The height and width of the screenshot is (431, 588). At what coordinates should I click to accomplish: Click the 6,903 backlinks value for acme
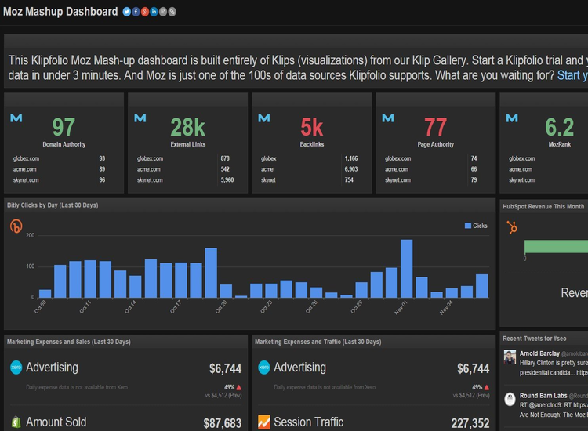pyautogui.click(x=351, y=169)
